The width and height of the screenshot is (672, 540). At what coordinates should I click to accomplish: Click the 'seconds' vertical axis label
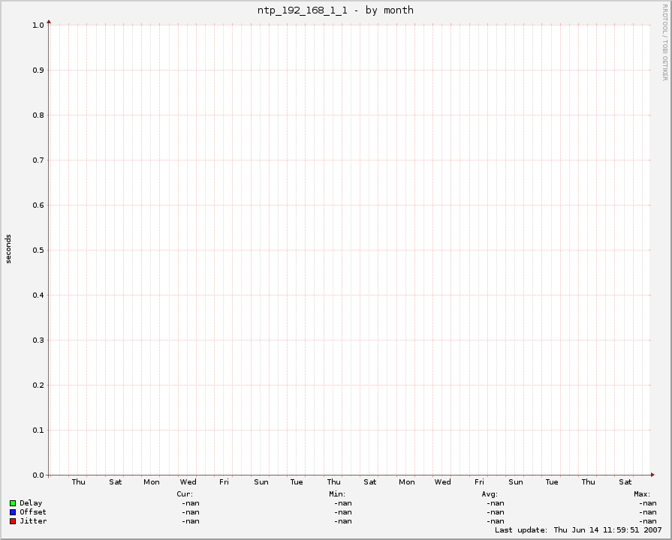click(8, 249)
